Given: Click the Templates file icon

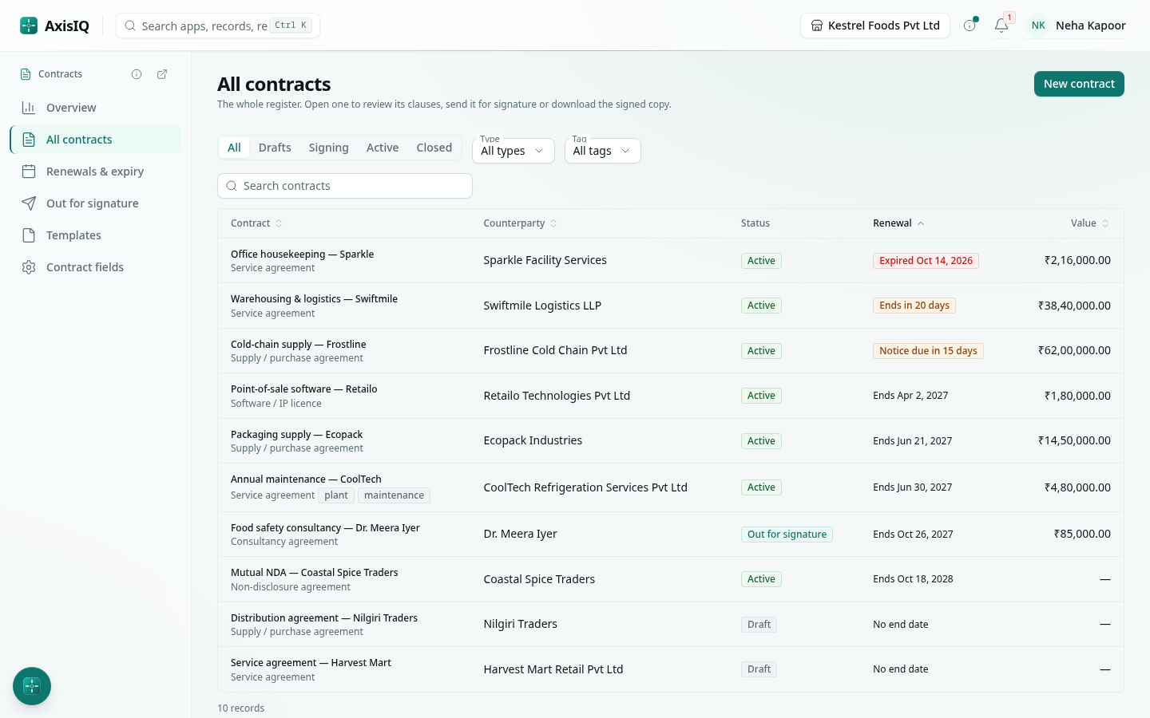Looking at the screenshot, I should point(29,235).
